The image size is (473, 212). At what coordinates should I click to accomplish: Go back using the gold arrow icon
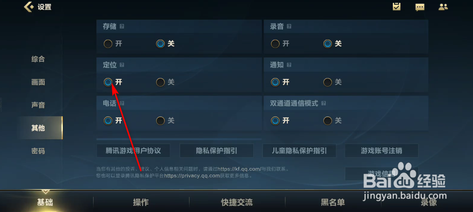(x=29, y=7)
